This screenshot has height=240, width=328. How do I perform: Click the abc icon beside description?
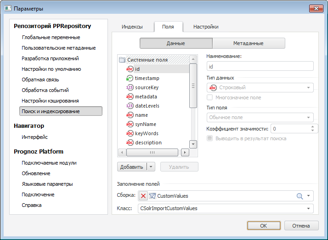(130, 143)
